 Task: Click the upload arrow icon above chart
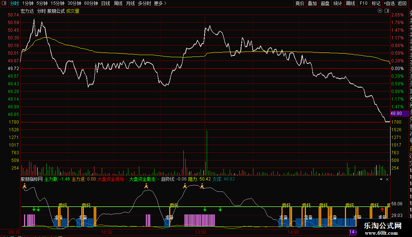(x=380, y=11)
